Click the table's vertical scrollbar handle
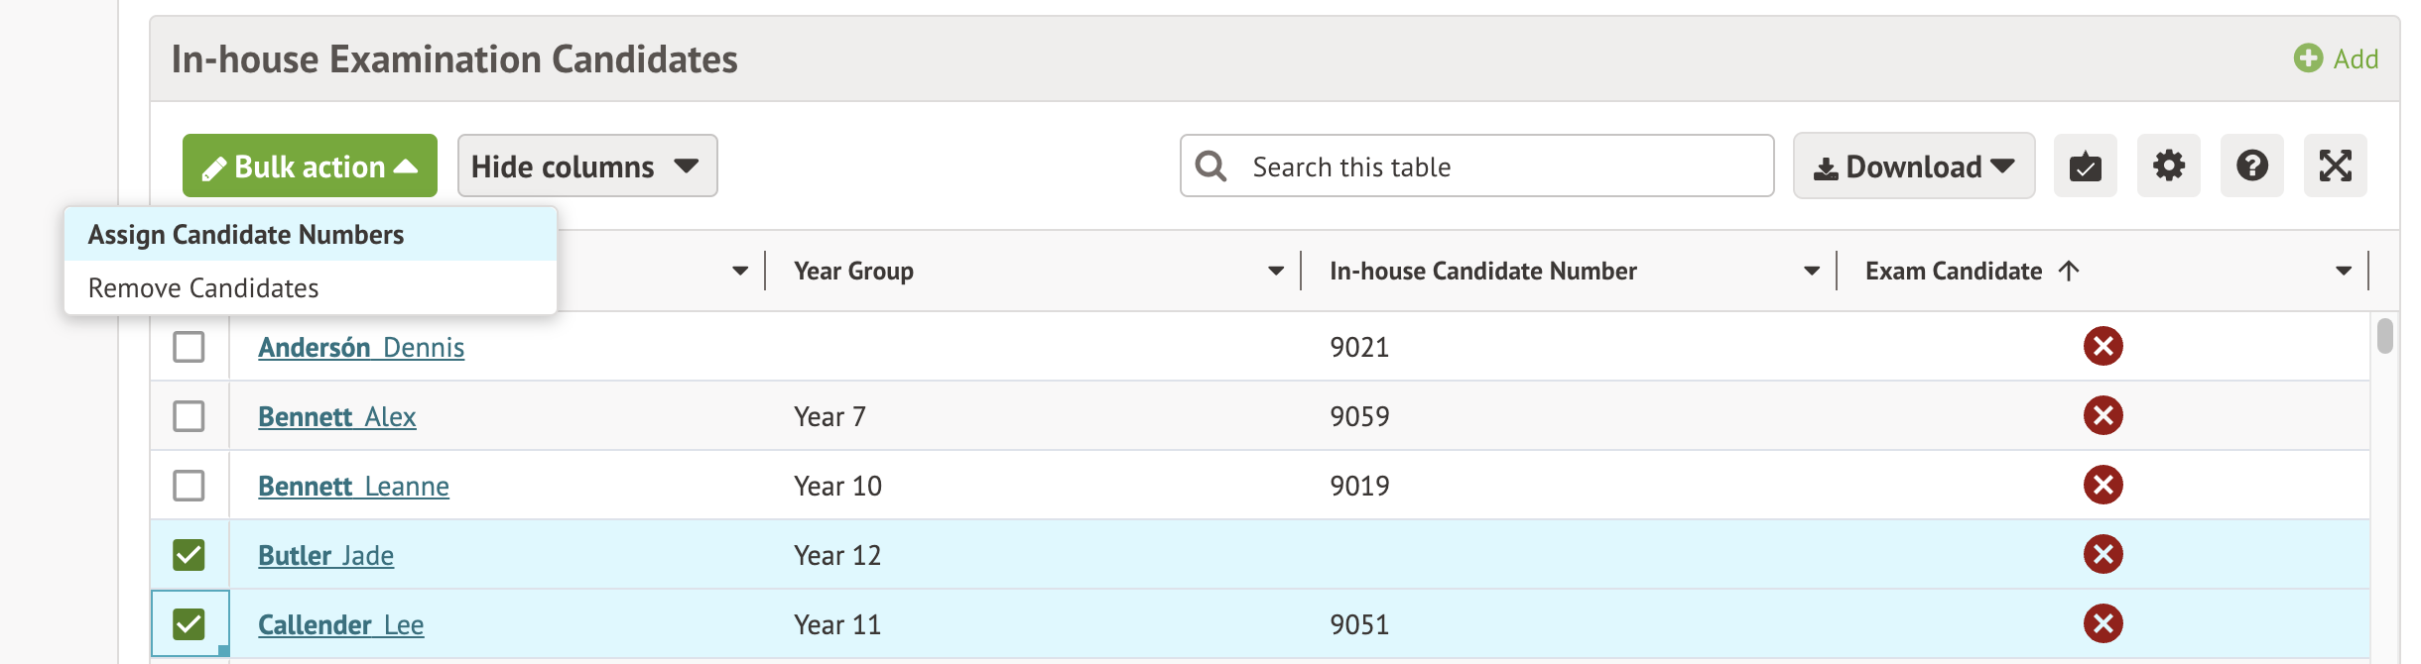The height and width of the screenshot is (664, 2421). click(2385, 336)
